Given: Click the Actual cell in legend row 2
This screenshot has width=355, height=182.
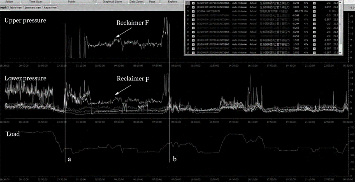Looking at the screenshot, I should pos(253,7).
